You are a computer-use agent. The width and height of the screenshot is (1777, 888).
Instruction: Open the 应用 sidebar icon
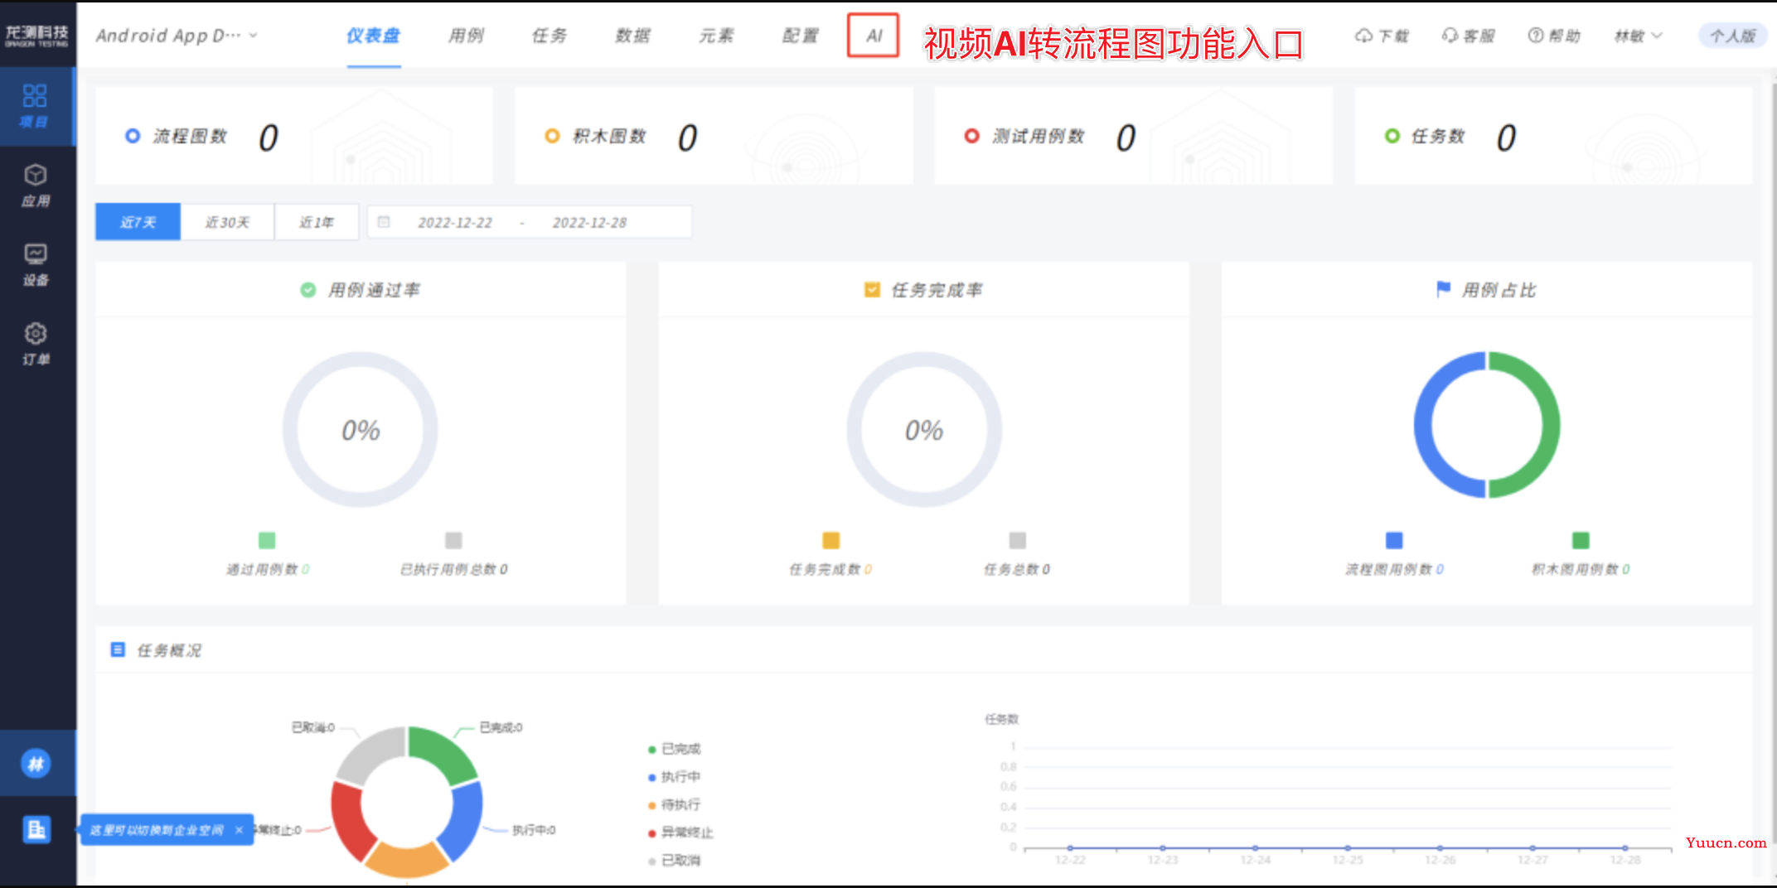point(35,186)
